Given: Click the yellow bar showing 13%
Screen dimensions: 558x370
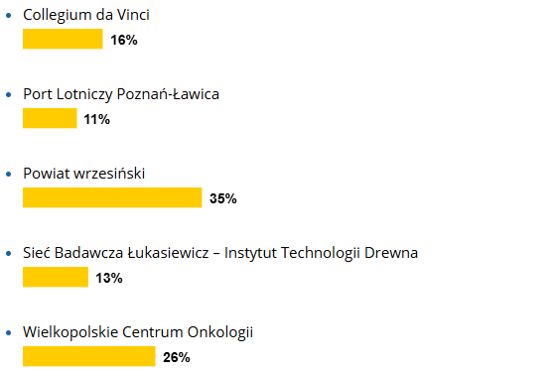Looking at the screenshot, I should (56, 277).
